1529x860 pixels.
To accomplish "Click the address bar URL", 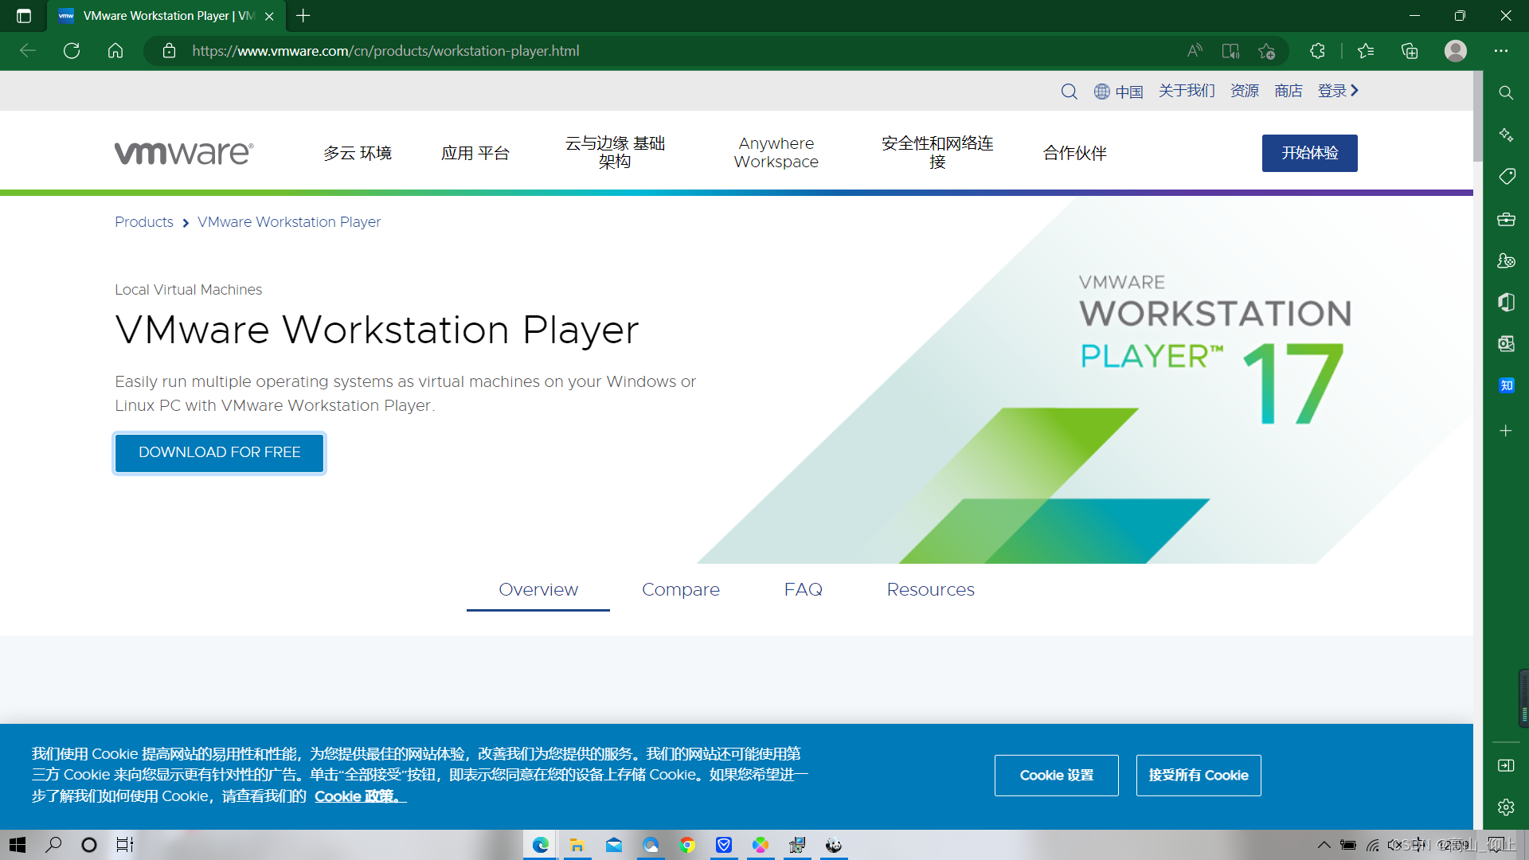I will (386, 51).
